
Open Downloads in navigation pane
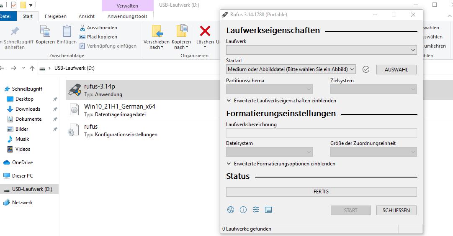[28, 109]
